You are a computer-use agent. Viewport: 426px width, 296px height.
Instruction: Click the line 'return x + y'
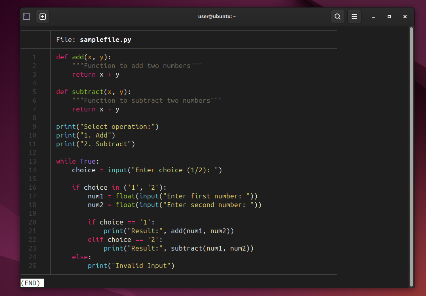click(96, 74)
